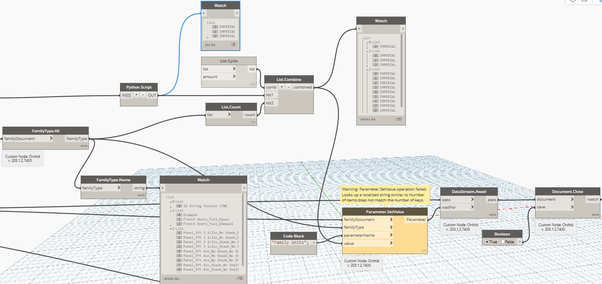602x284 pixels.
Task: Click the 'IN[0]' input port on Python Script
Action: point(126,95)
